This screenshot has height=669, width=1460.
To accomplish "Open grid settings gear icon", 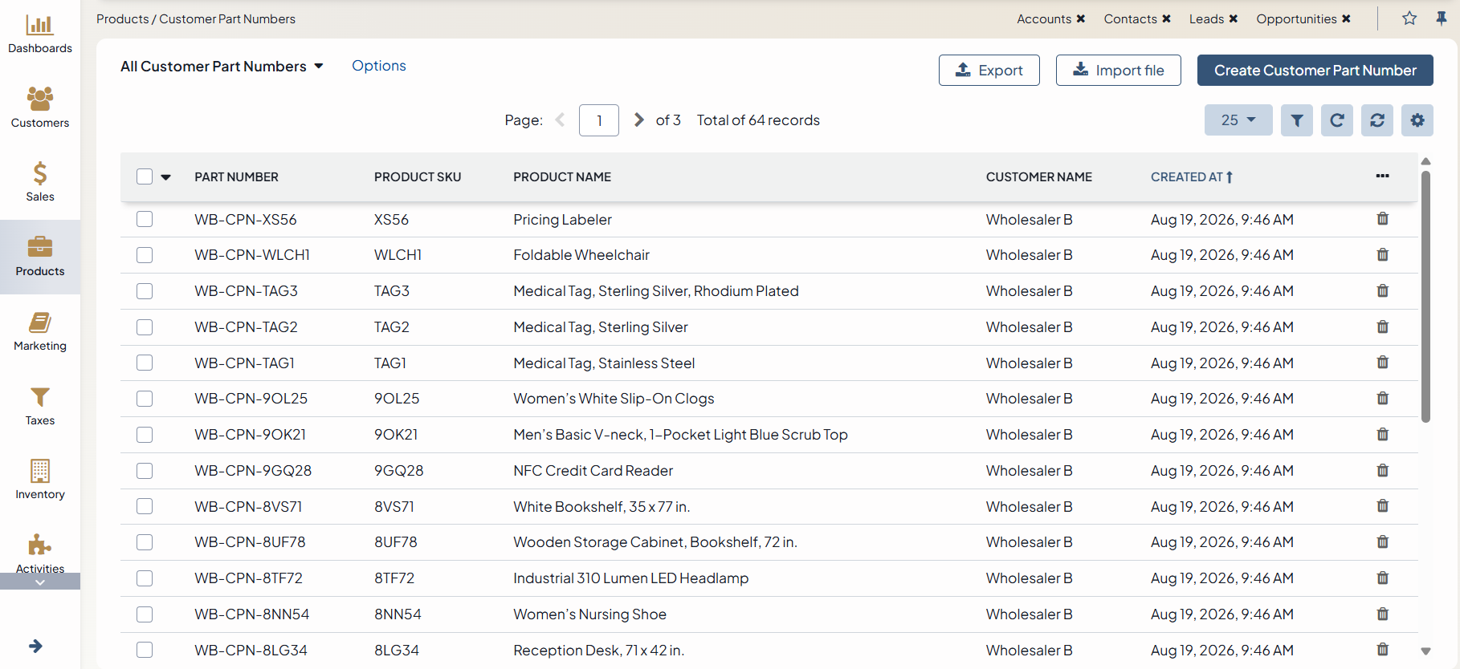I will click(x=1417, y=120).
